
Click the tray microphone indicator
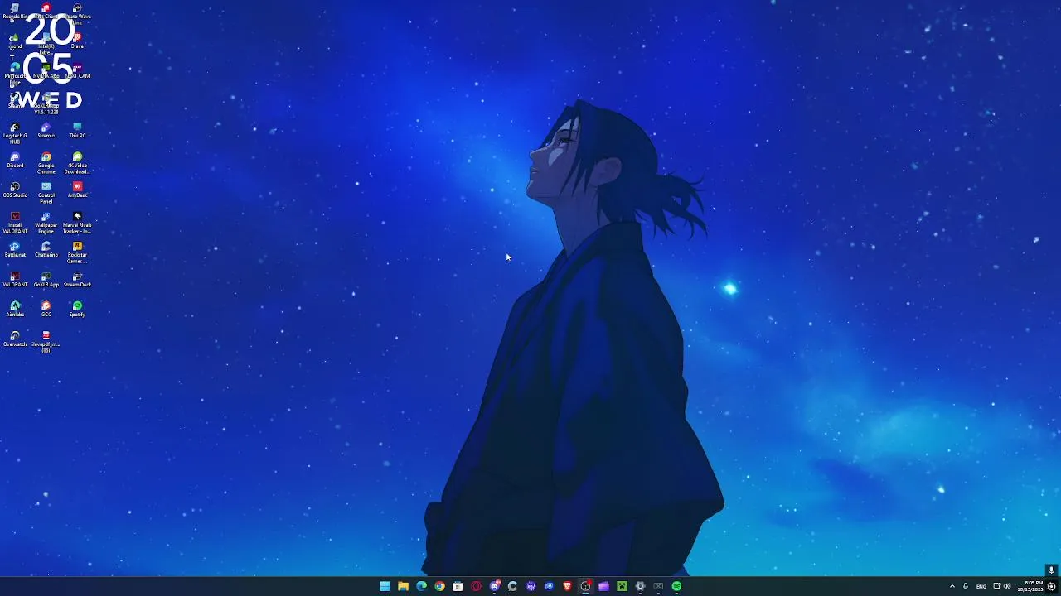point(966,586)
